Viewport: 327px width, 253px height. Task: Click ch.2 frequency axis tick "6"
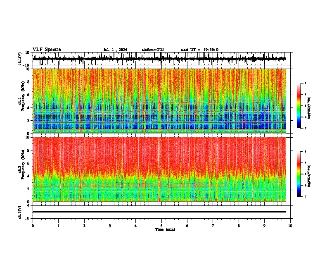pyautogui.click(x=28, y=163)
